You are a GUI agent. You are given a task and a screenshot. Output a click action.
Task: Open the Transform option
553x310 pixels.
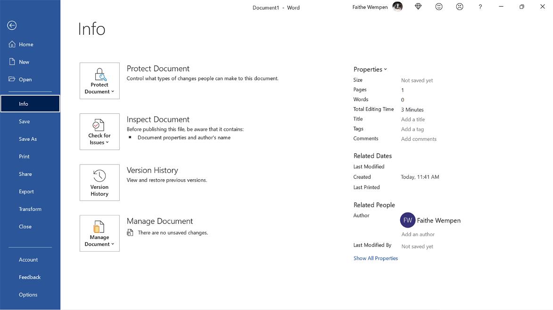pyautogui.click(x=30, y=209)
